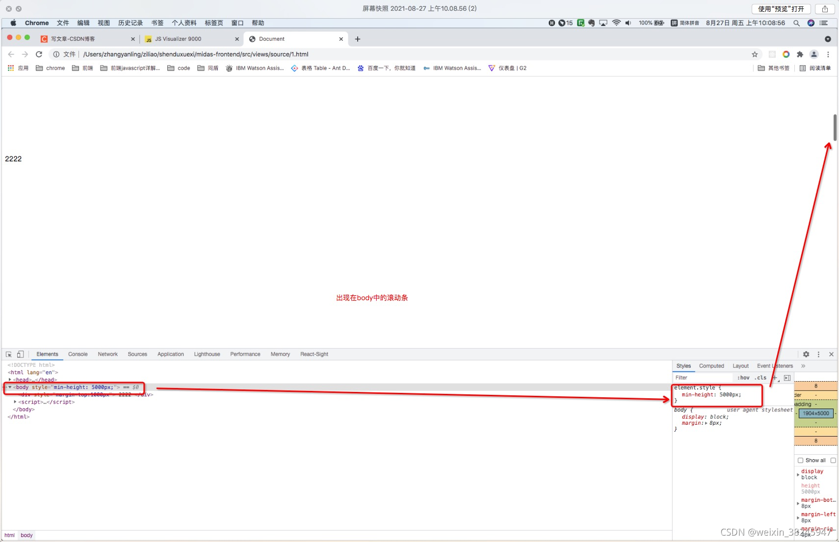Reload the Document page

coord(39,54)
